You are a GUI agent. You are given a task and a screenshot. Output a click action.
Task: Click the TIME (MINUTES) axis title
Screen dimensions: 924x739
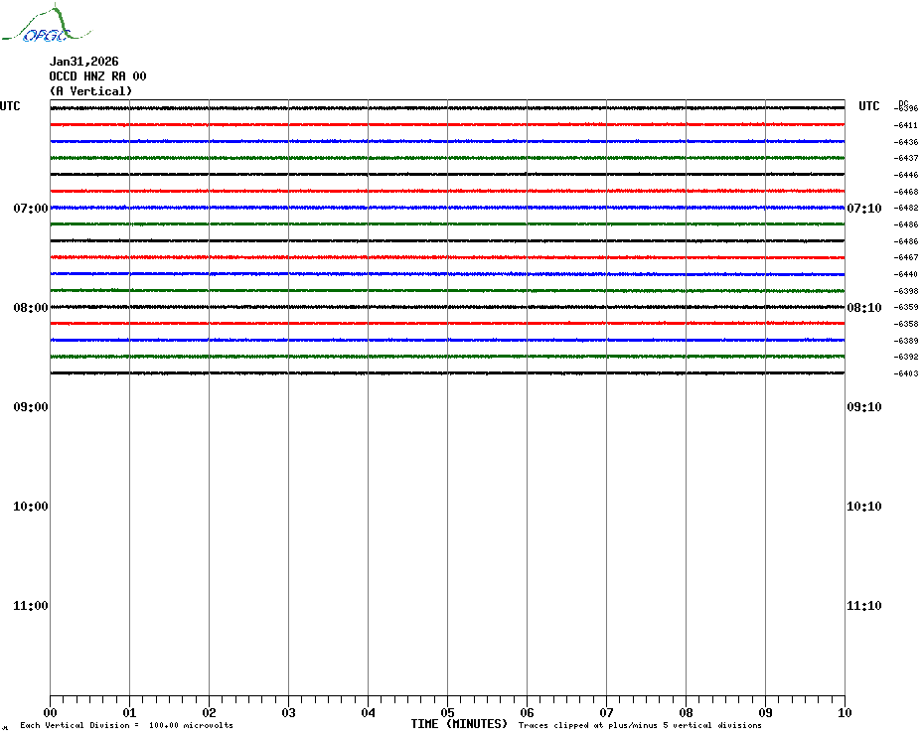click(459, 724)
